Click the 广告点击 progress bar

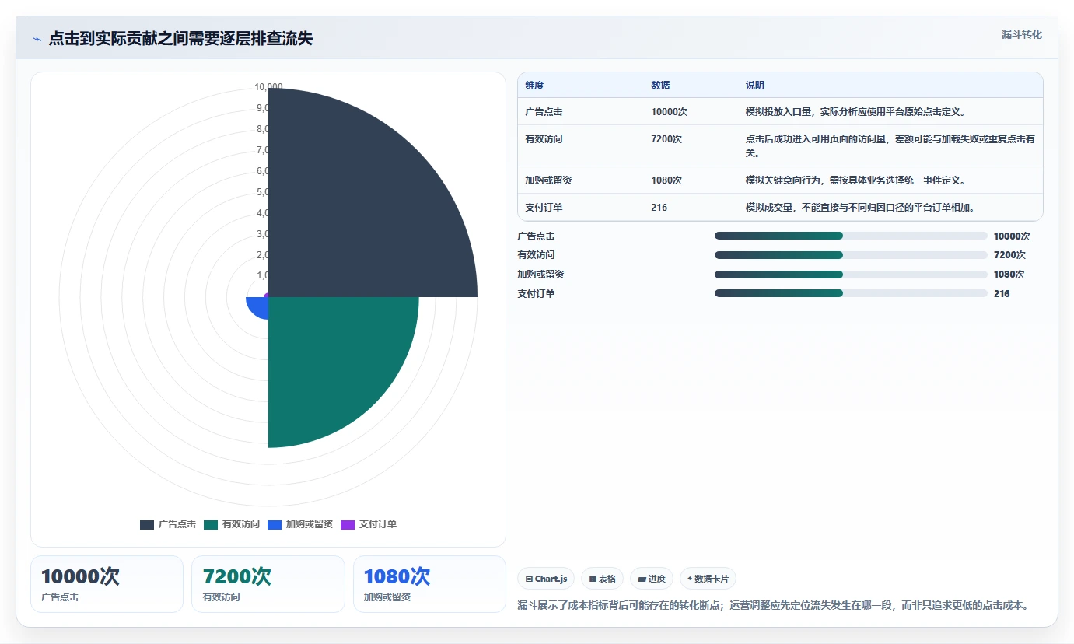point(851,236)
